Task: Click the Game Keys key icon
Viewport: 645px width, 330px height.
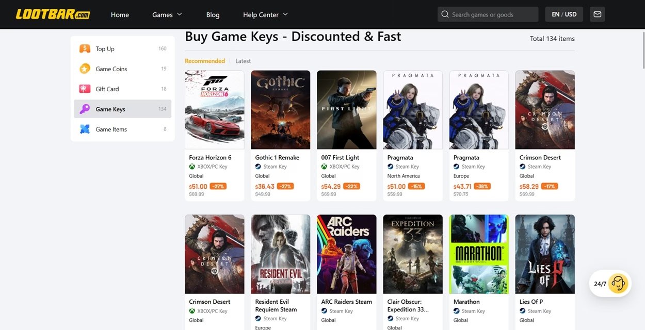Action: pos(85,109)
